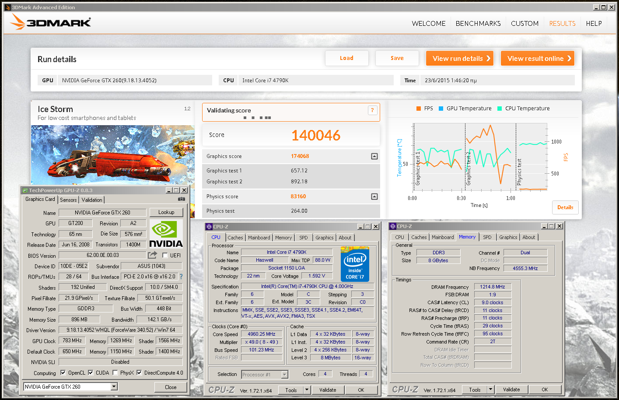619x400 pixels.
Task: Click the FPS temperature line chart
Action: [x=480, y=158]
